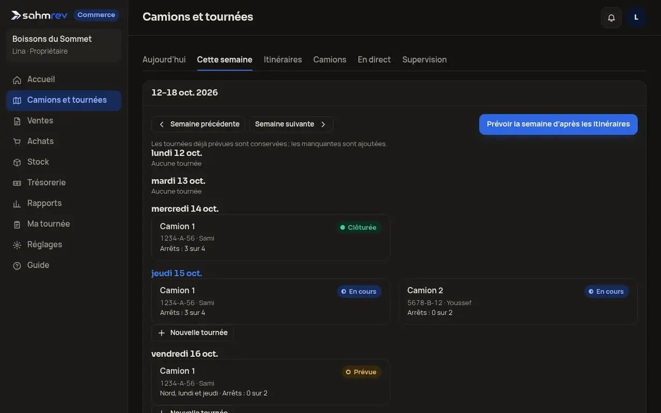Open the Camion 1 card on mercredi 14 oct.
The width and height of the screenshot is (661, 413).
271,237
